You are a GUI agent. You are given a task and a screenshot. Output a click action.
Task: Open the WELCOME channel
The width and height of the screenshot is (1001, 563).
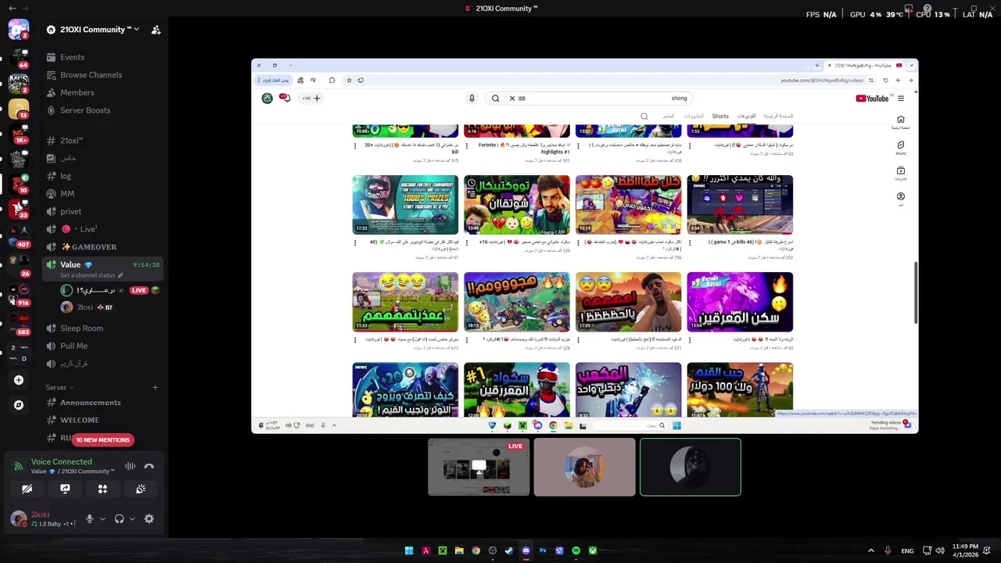[x=102, y=420]
